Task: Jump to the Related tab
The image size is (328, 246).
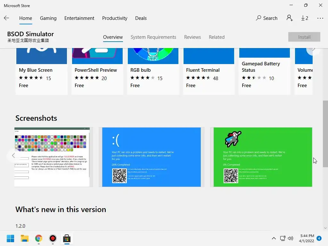Action: [217, 37]
